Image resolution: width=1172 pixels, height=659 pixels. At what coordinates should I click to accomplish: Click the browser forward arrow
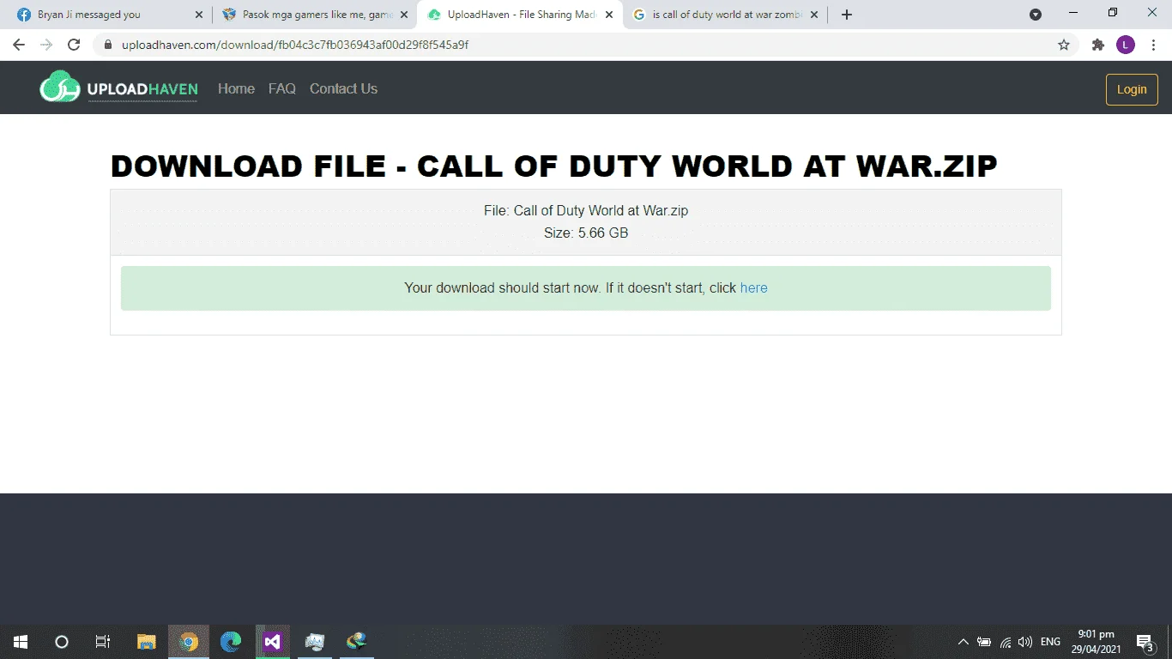point(46,45)
